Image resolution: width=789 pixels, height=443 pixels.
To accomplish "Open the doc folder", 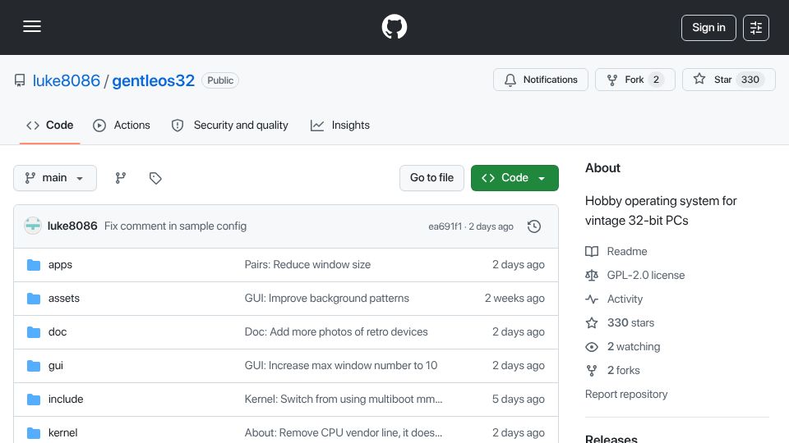I will click(x=58, y=332).
